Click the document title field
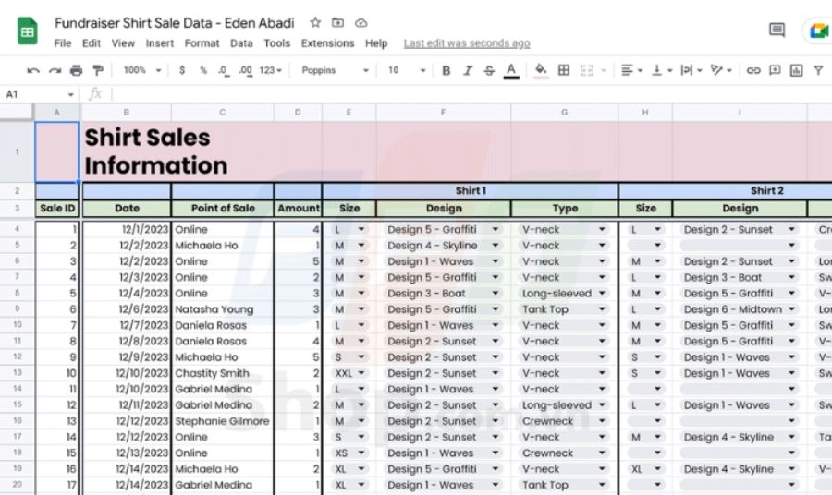Image resolution: width=832 pixels, height=495 pixels. pyautogui.click(x=174, y=23)
